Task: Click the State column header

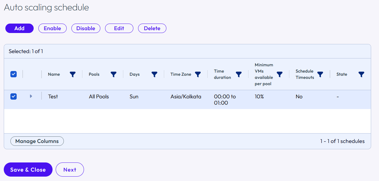Action: pos(342,74)
